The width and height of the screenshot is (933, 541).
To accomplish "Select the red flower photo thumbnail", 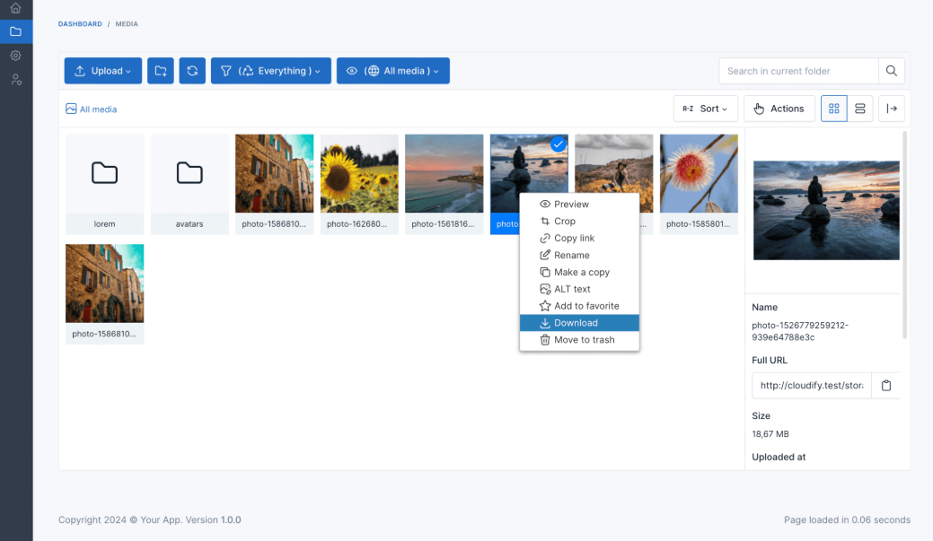I will point(699,173).
